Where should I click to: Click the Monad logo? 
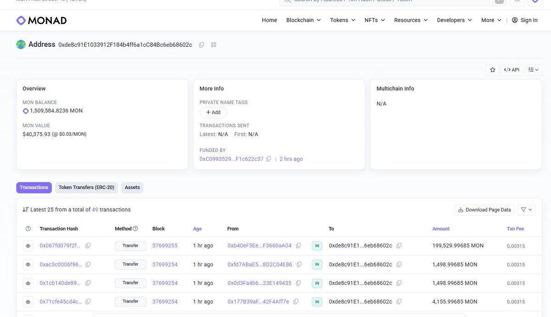click(42, 20)
